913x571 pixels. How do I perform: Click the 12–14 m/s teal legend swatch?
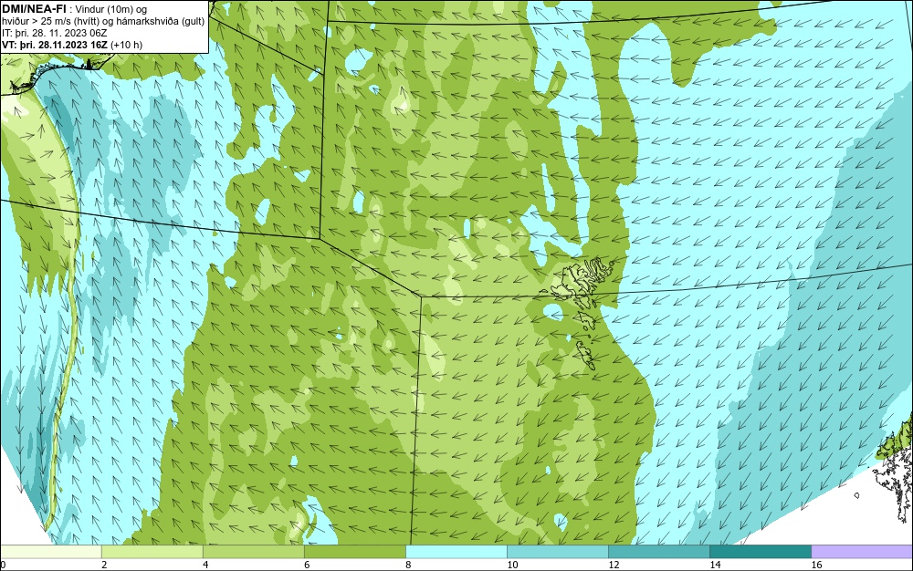pyautogui.click(x=658, y=552)
